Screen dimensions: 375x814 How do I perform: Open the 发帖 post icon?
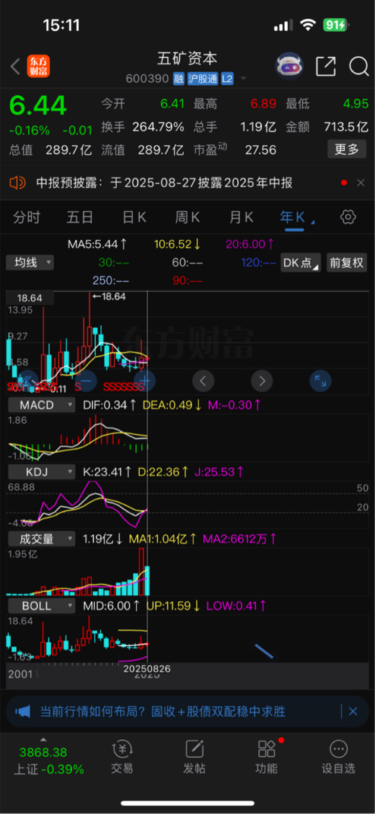194,757
